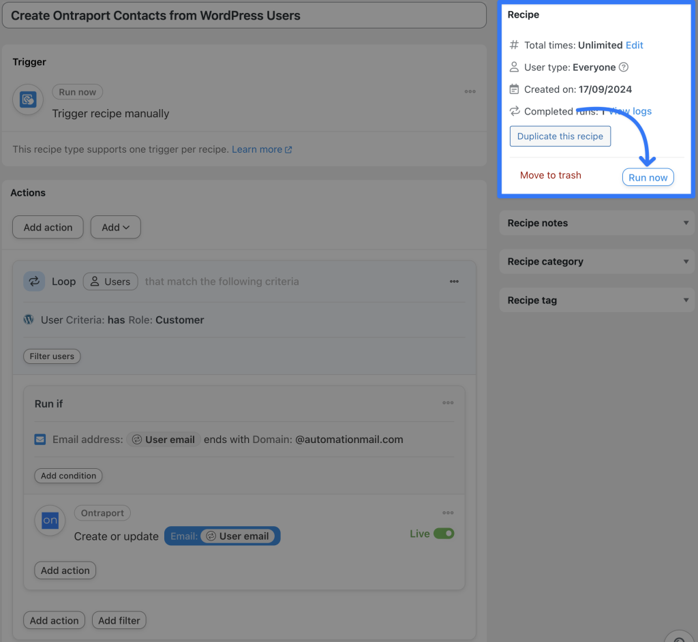This screenshot has width=698, height=642.
Task: Expand the Recipe tag panel
Action: 596,300
